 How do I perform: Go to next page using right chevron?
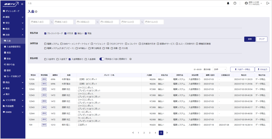(x=167, y=133)
